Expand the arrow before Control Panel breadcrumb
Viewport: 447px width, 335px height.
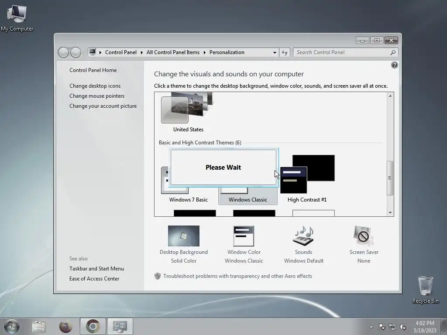100,52
